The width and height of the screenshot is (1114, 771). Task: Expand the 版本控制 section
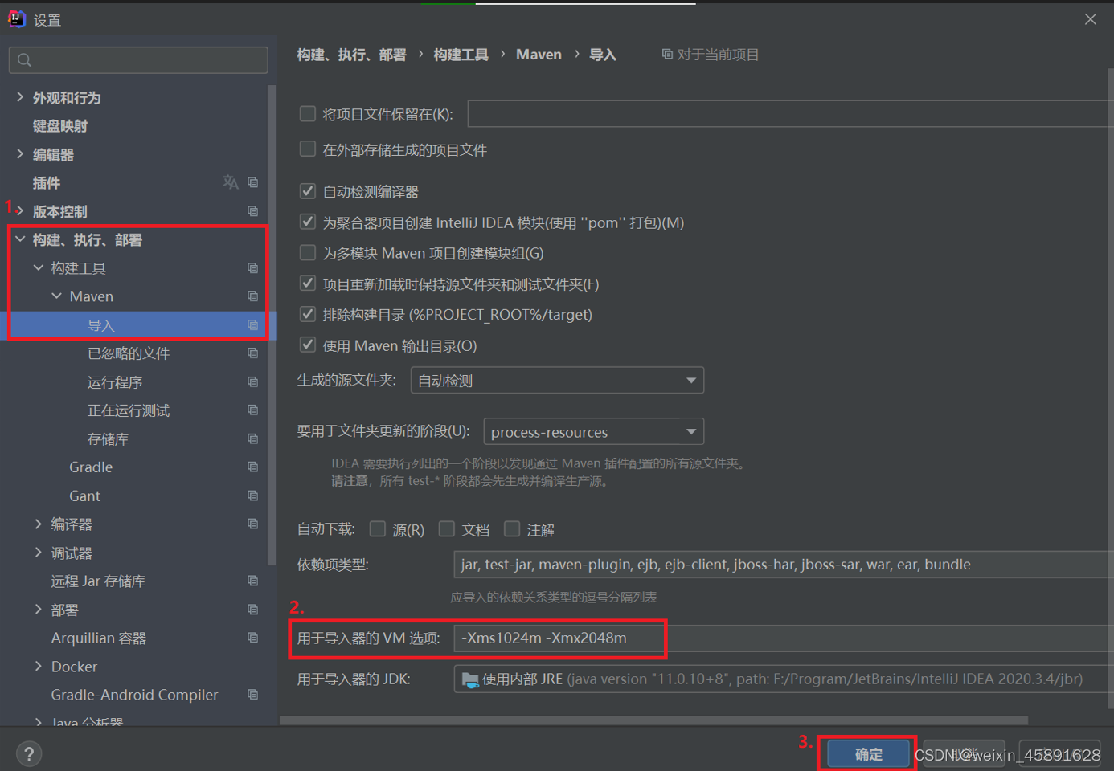20,211
